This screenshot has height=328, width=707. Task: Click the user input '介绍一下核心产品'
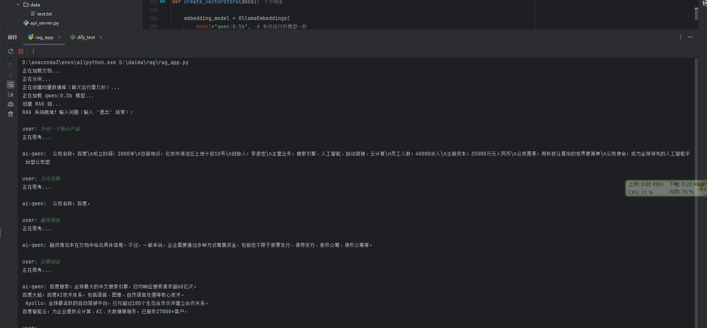click(x=60, y=129)
